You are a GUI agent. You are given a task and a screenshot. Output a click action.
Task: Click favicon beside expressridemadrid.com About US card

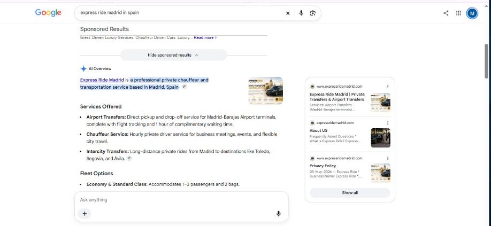(312, 123)
